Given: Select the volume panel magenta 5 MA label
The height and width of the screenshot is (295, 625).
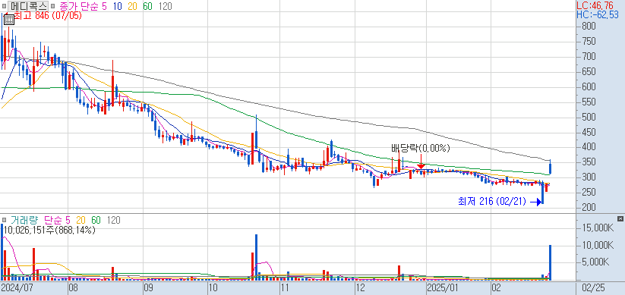Looking at the screenshot, I should (x=68, y=220).
